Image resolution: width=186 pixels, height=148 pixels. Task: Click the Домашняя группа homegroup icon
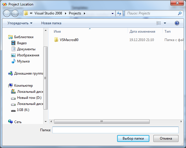click(x=10, y=73)
